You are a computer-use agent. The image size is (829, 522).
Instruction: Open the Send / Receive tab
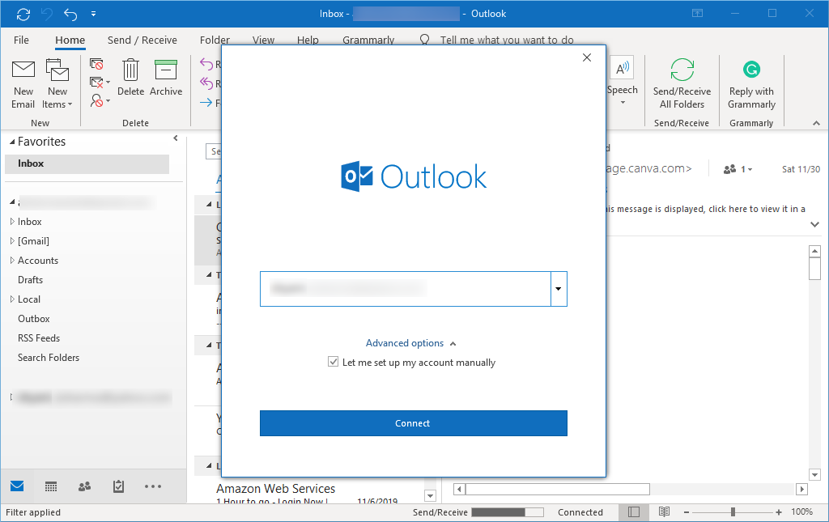[x=142, y=40]
